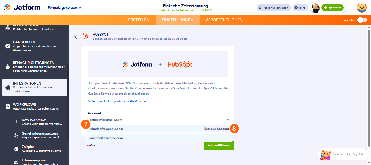Click the AI agent dog avatar

point(315,8)
